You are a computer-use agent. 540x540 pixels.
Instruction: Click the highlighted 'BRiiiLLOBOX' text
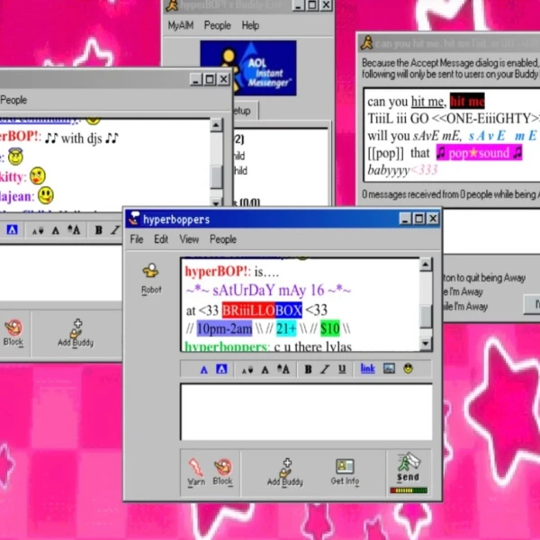(x=262, y=310)
